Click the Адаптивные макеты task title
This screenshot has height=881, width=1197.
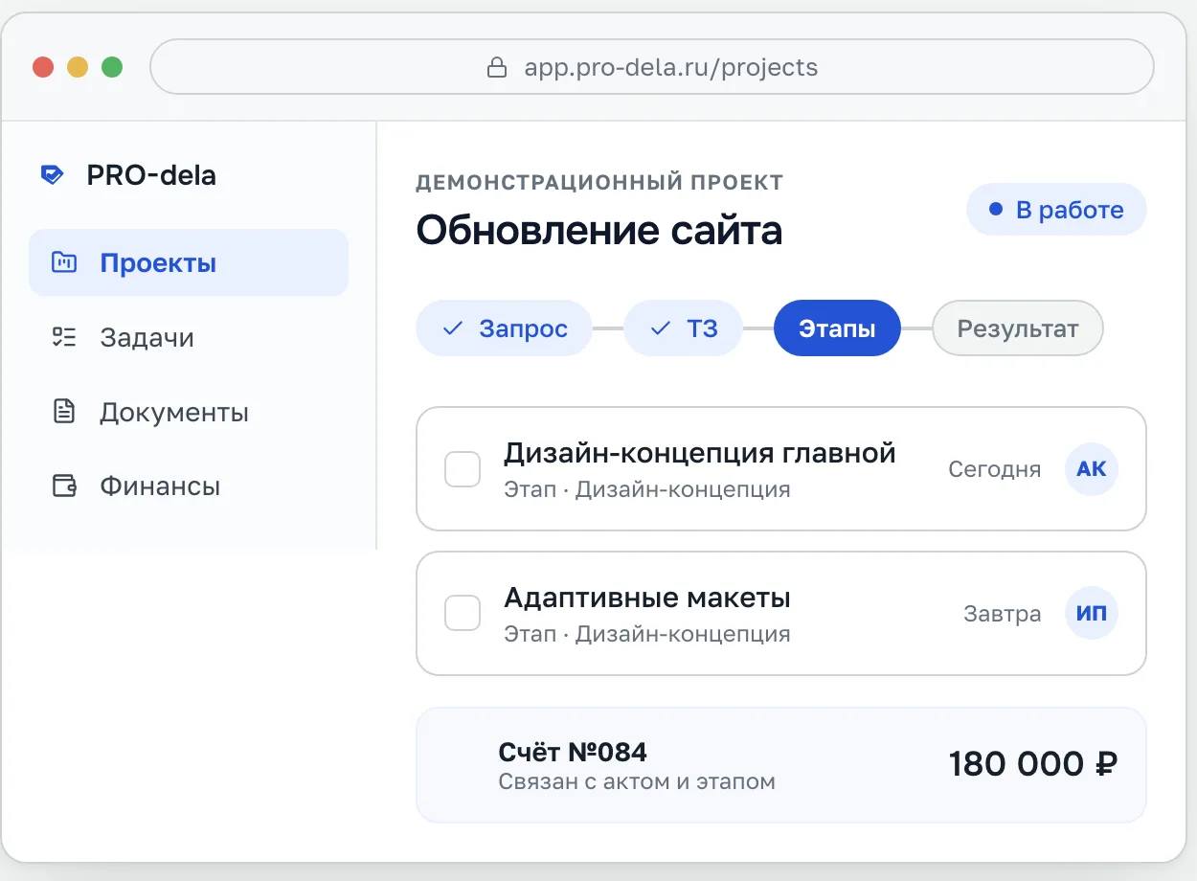pos(647,599)
